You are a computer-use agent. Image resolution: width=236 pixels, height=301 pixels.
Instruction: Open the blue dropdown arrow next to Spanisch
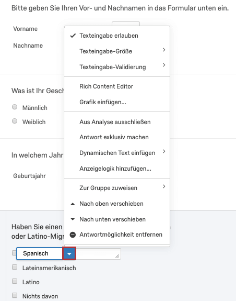click(x=69, y=253)
